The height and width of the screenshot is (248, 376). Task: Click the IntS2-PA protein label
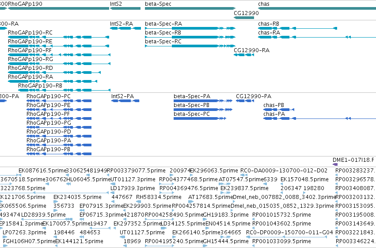122,96
